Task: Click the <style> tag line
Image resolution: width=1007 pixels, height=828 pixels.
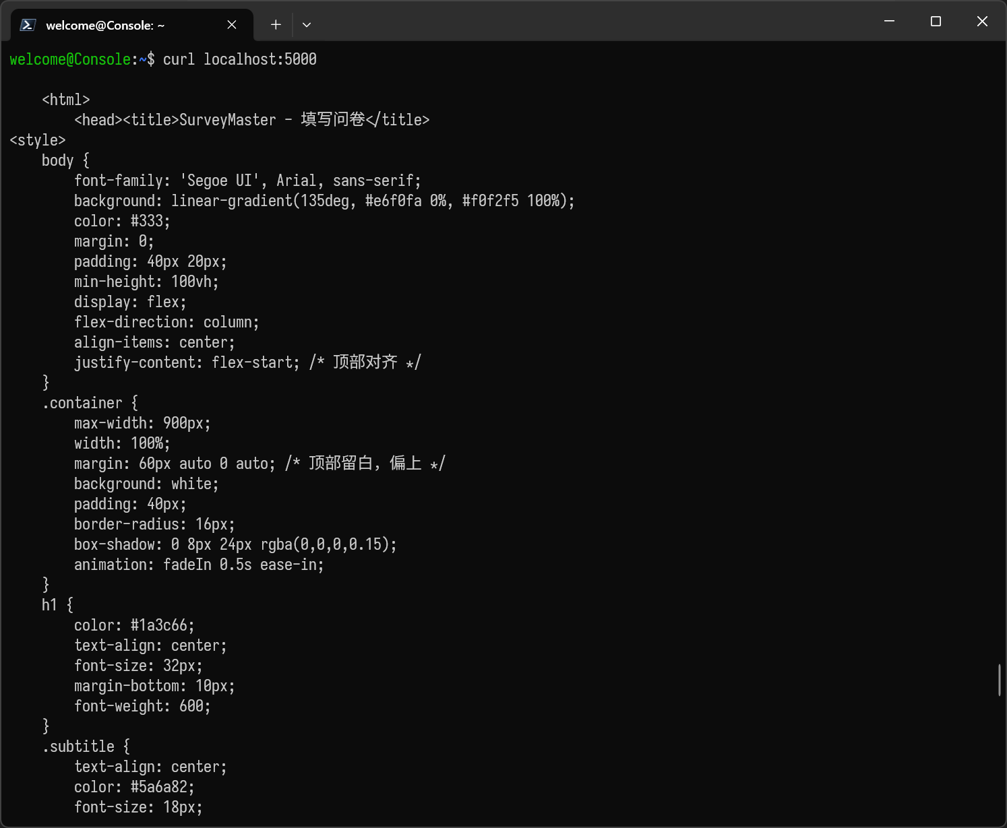Action: click(x=38, y=140)
